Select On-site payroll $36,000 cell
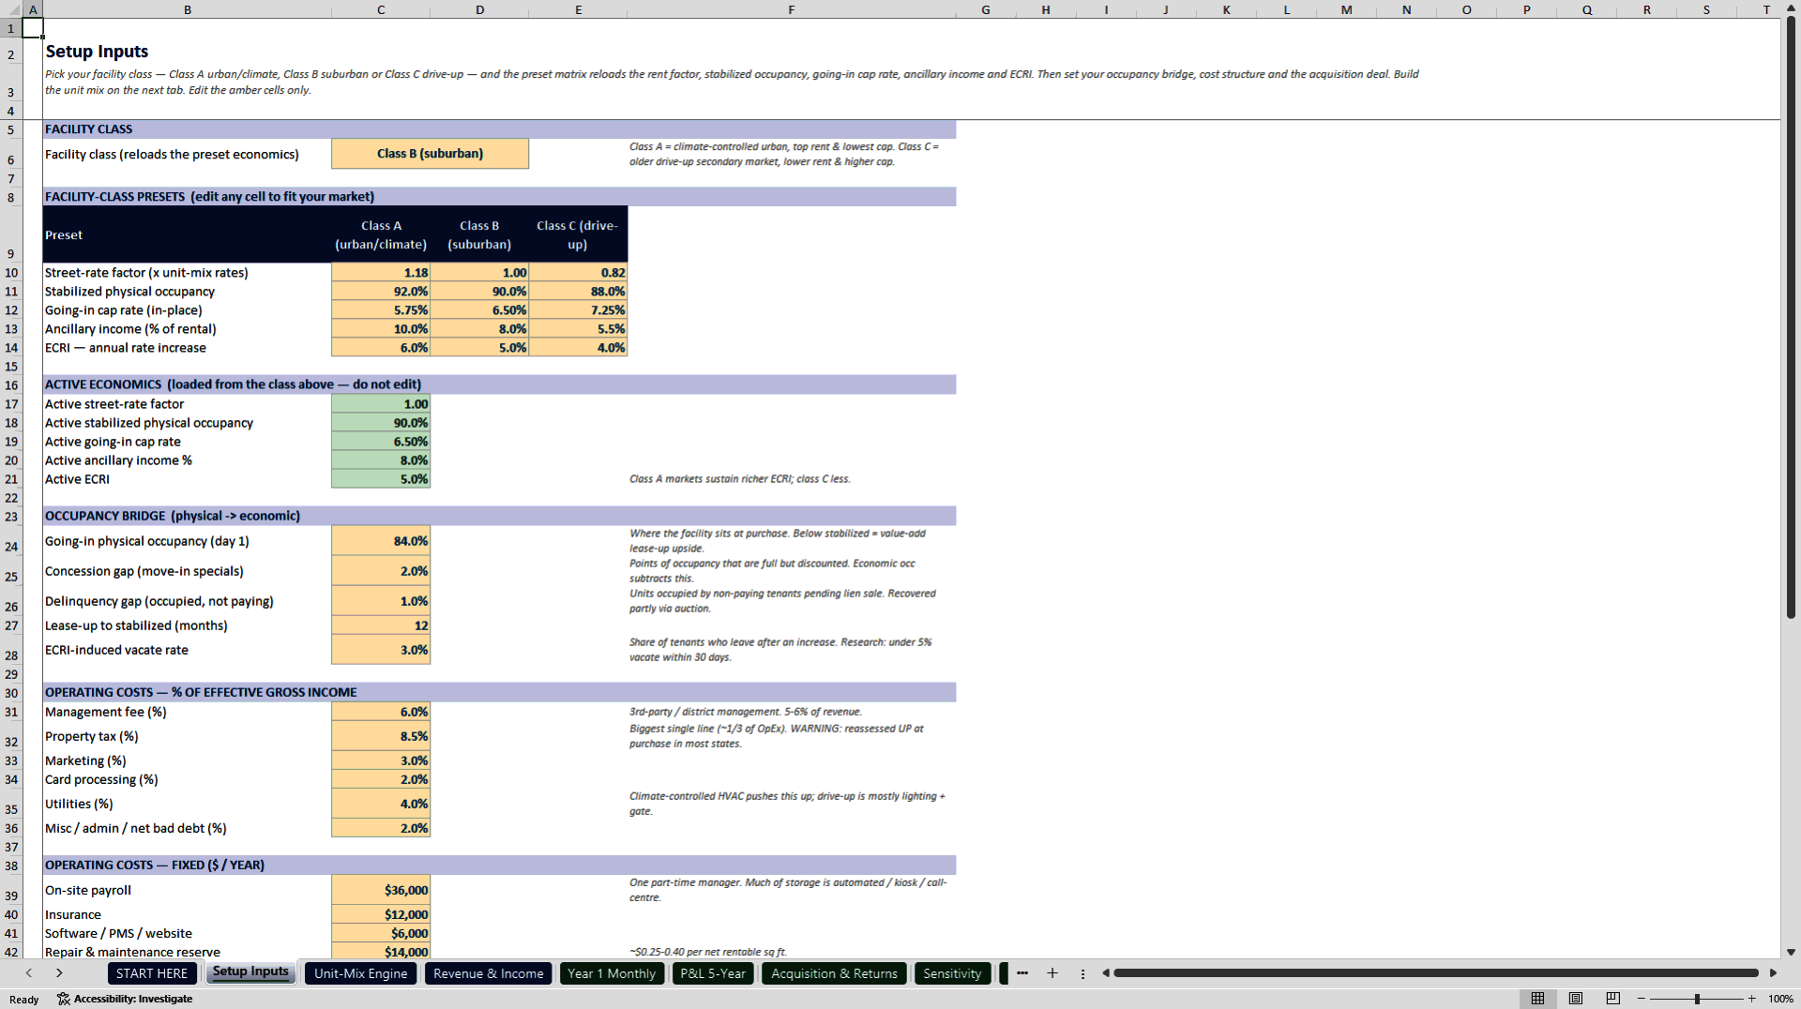The height and width of the screenshot is (1009, 1801). coord(381,890)
